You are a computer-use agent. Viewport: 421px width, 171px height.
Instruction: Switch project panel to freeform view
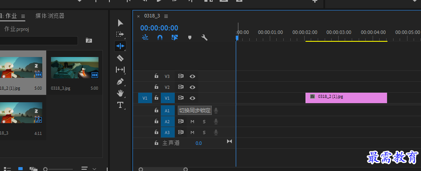[x=33, y=169]
